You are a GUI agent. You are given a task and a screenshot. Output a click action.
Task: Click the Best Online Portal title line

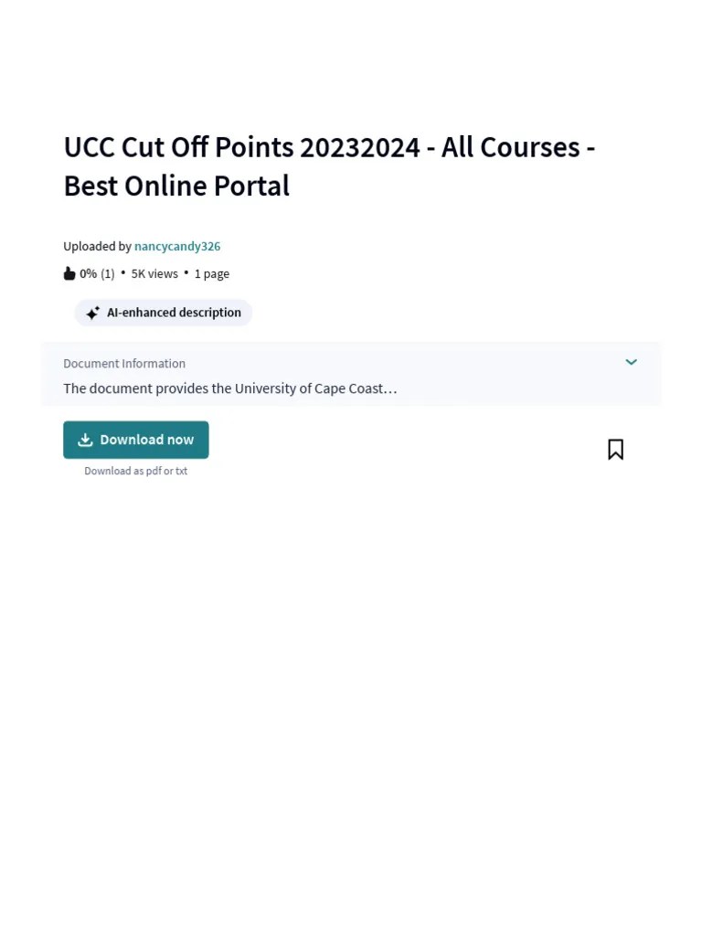[176, 186]
